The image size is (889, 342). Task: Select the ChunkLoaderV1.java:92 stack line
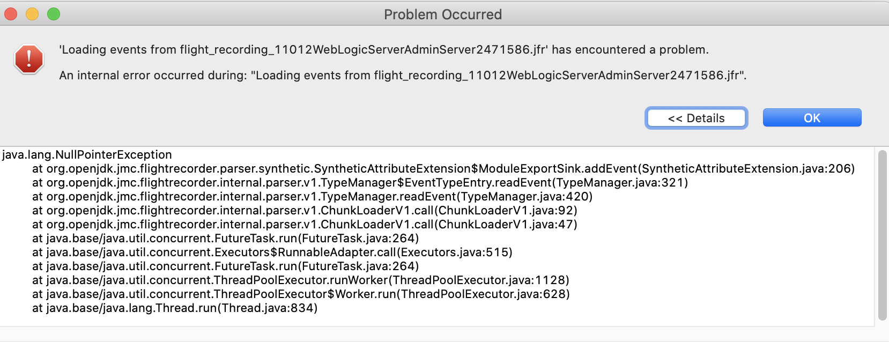click(x=305, y=211)
